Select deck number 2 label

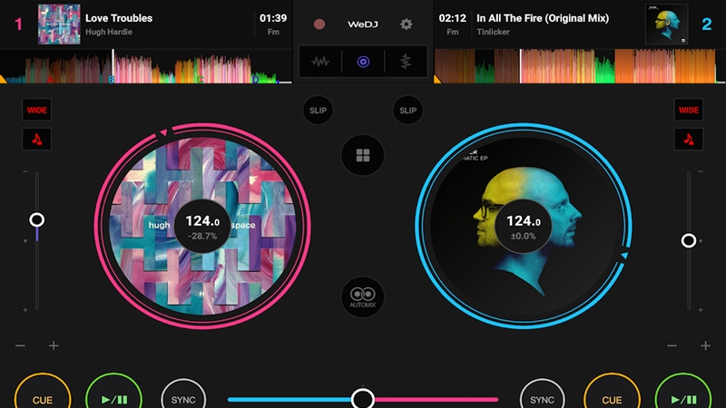tap(707, 24)
